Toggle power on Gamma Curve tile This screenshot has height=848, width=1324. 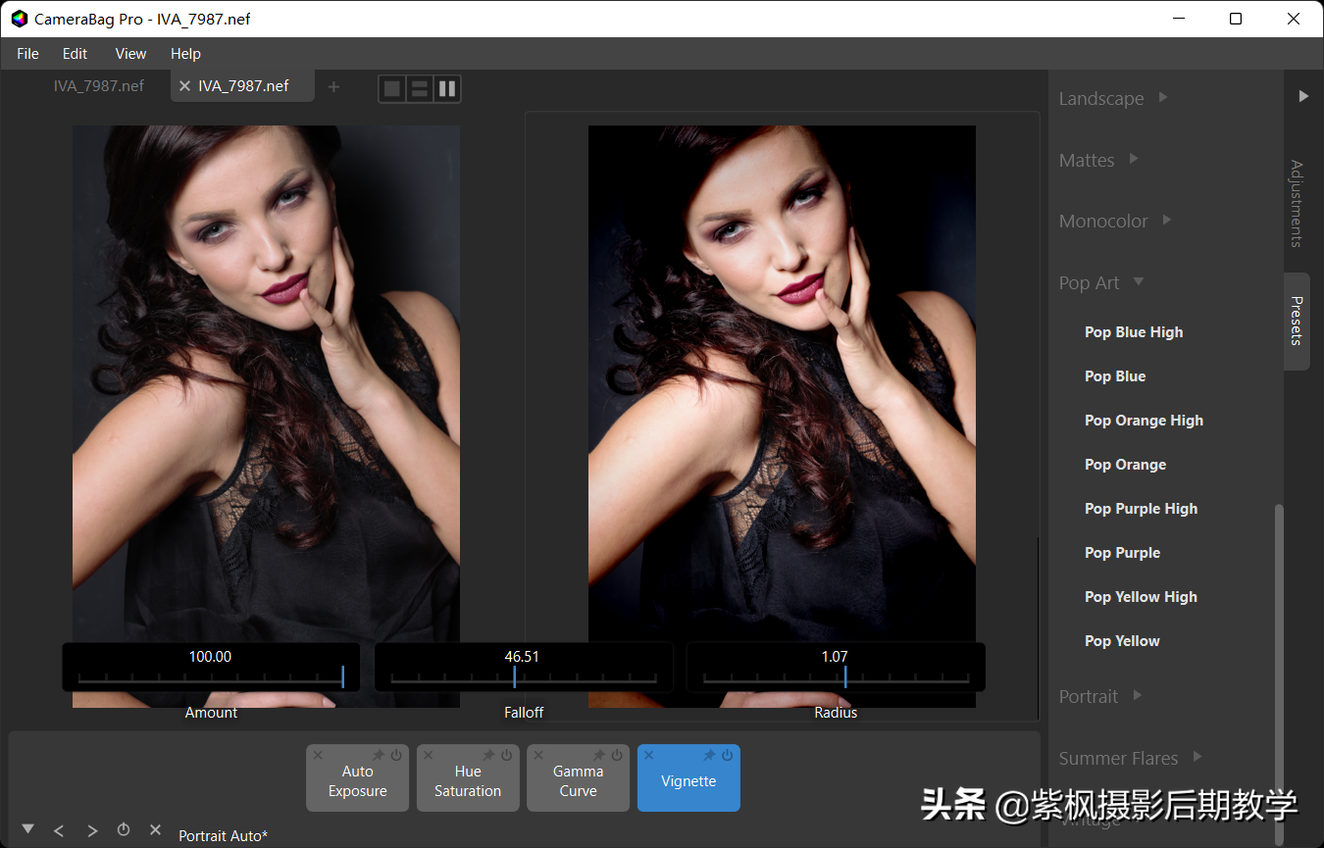coord(617,756)
